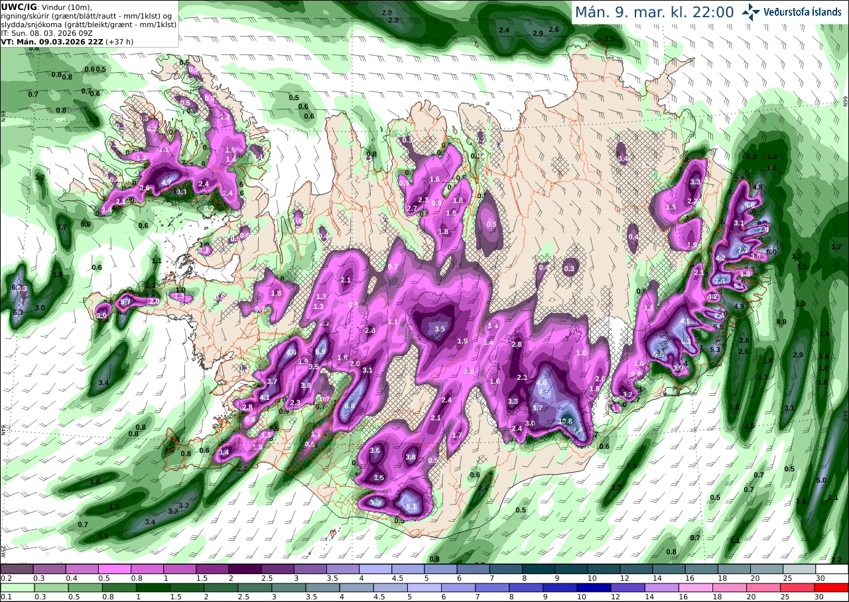Viewport: 849px width, 602px height.
Task: Click the 4.1 precipitation value on the map
Action: 265,398
